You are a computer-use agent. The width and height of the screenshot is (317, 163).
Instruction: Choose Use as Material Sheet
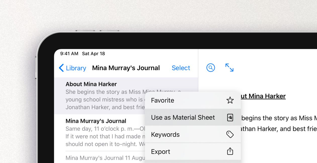pyautogui.click(x=193, y=117)
